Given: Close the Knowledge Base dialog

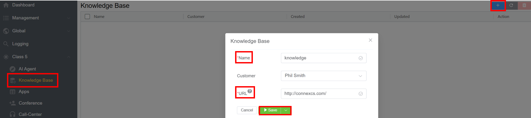Looking at the screenshot, I should (370, 40).
